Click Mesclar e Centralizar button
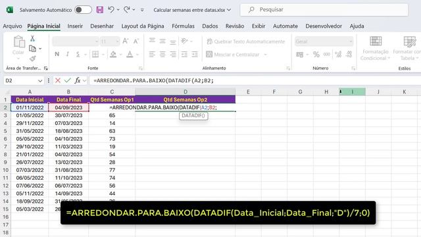Screen dimensions: 421x237 [233, 55]
